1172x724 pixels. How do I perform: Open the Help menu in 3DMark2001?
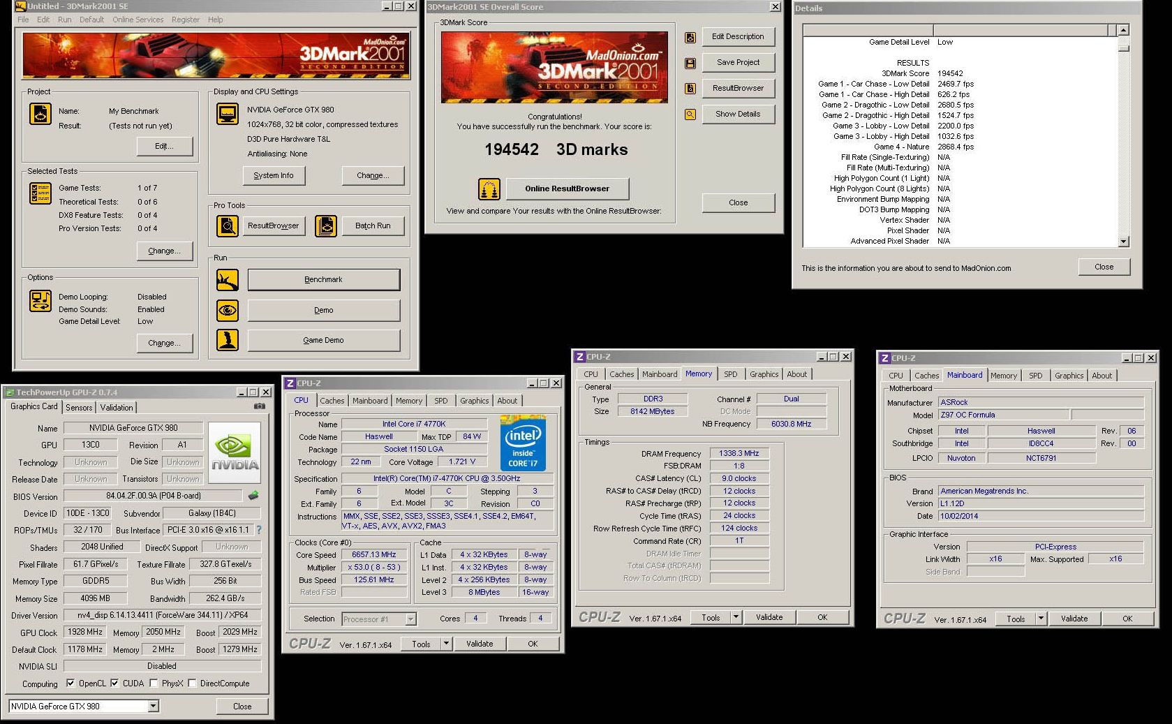216,20
